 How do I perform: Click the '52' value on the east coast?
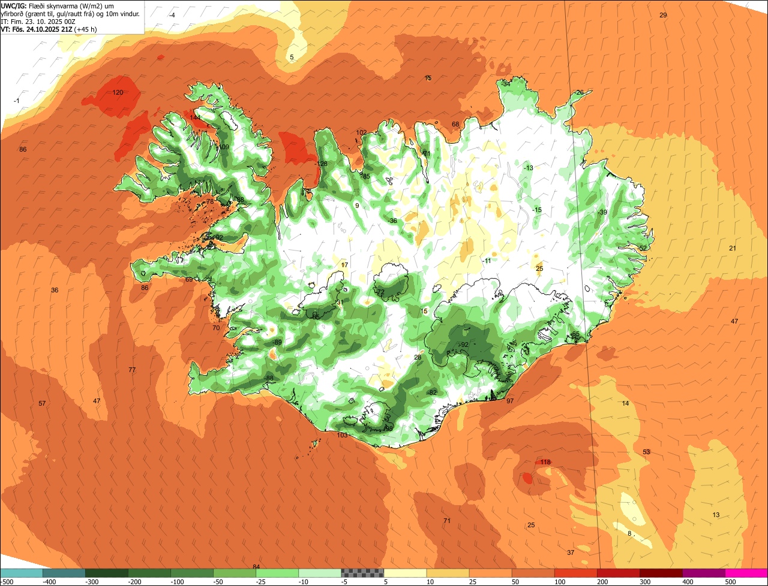(643, 248)
